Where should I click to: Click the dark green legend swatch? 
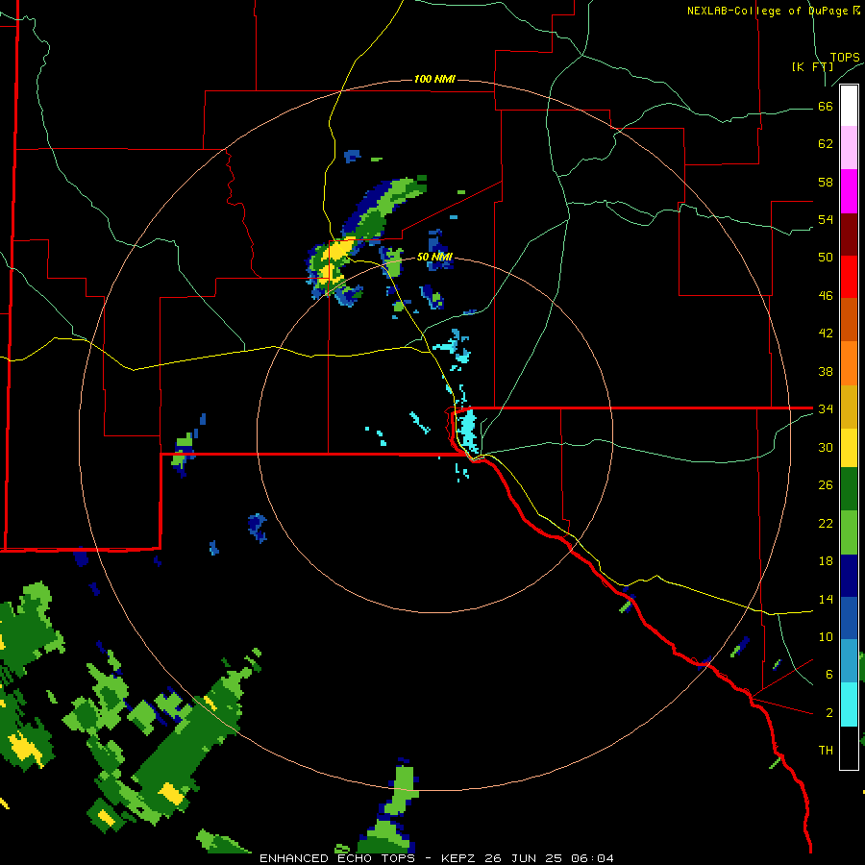coord(849,489)
